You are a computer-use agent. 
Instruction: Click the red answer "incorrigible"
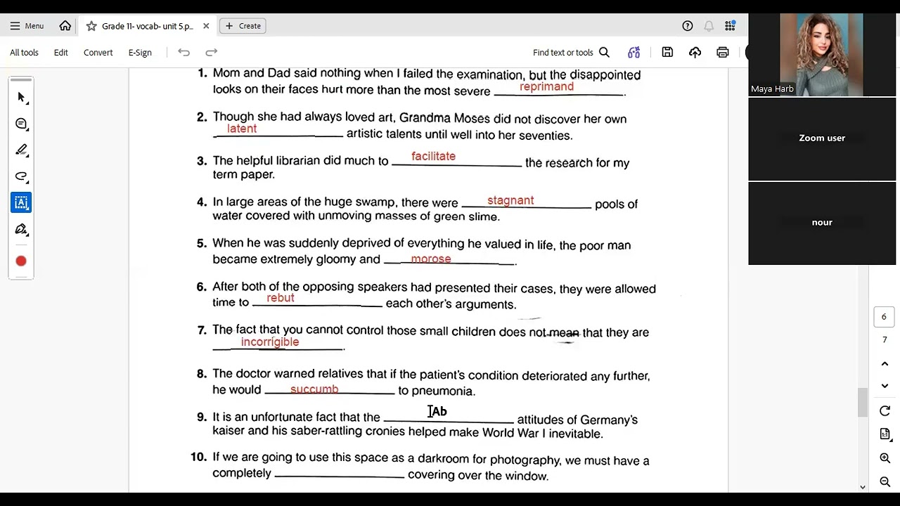click(x=270, y=342)
